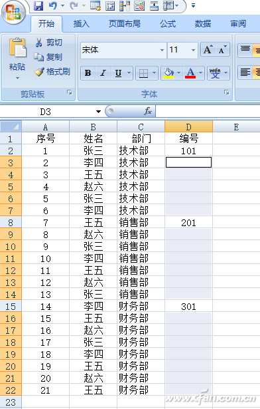Toggle underline formatting
The width and height of the screenshot is (260, 409).
click(x=119, y=73)
